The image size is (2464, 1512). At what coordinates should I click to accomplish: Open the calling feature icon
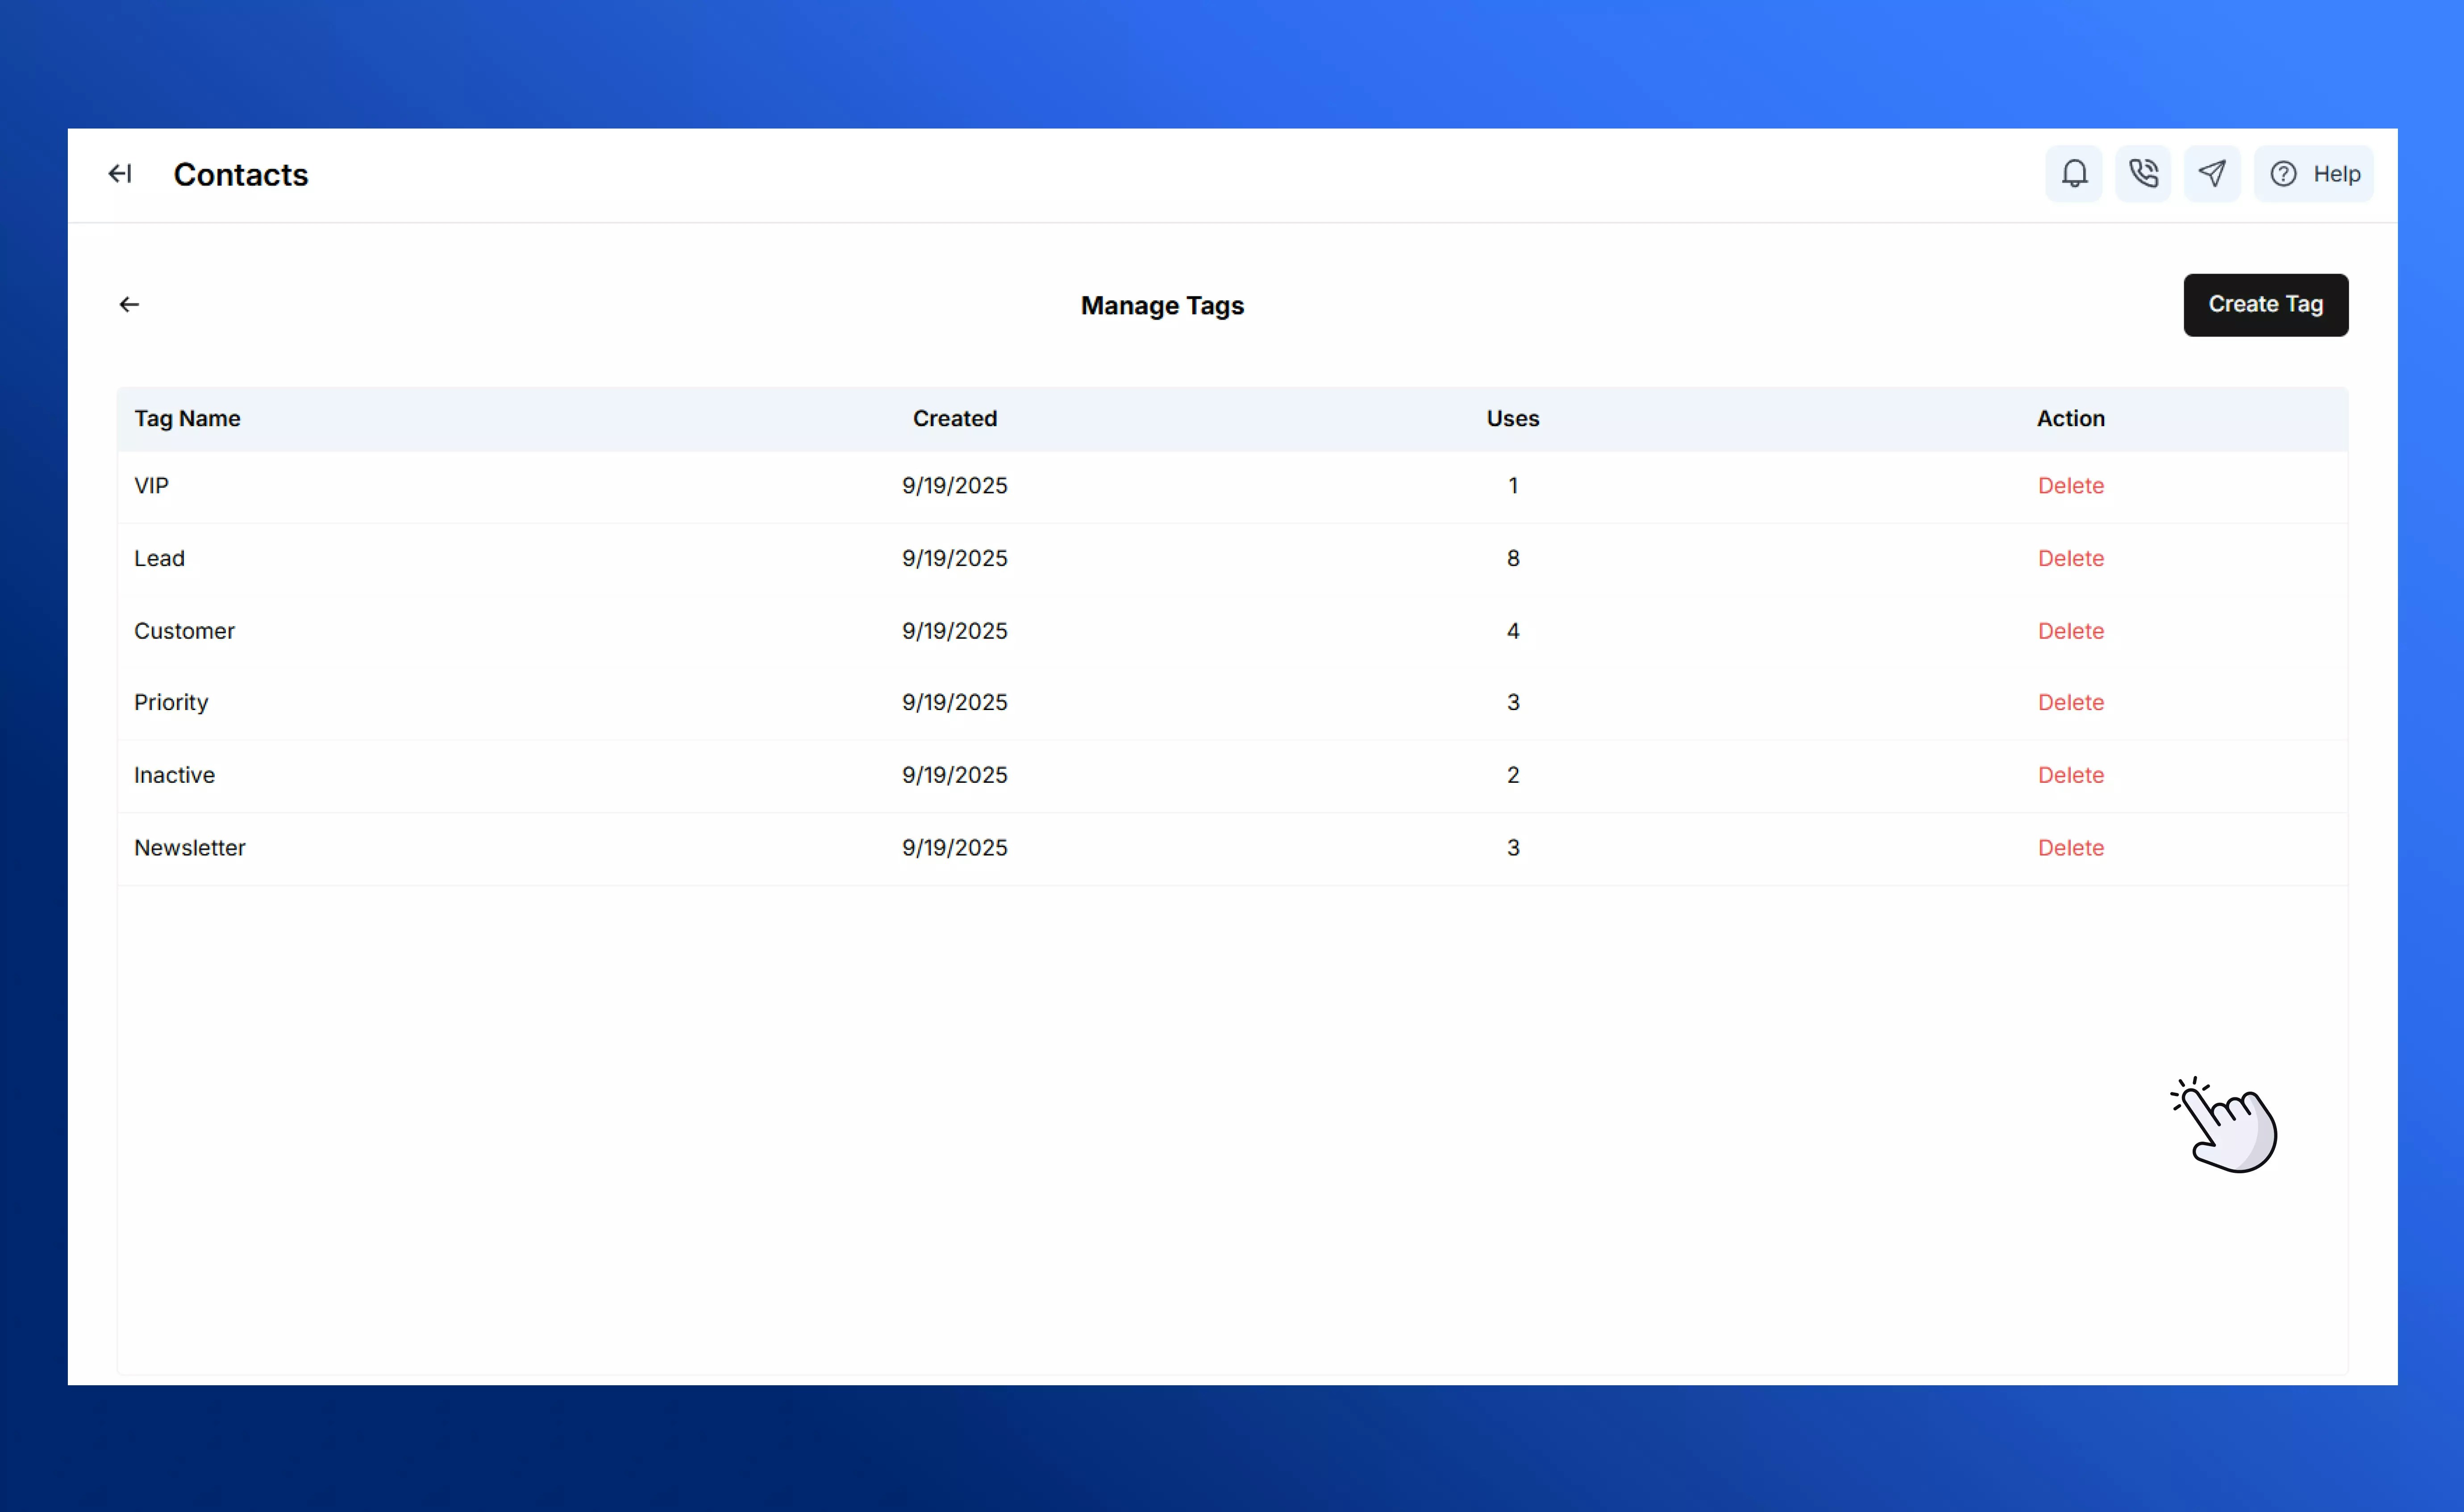pos(2143,173)
